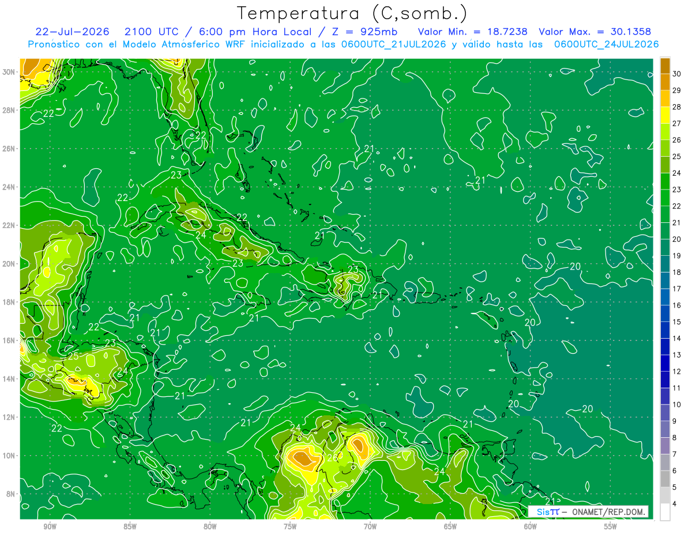Click the color legend value '4'

point(675,504)
